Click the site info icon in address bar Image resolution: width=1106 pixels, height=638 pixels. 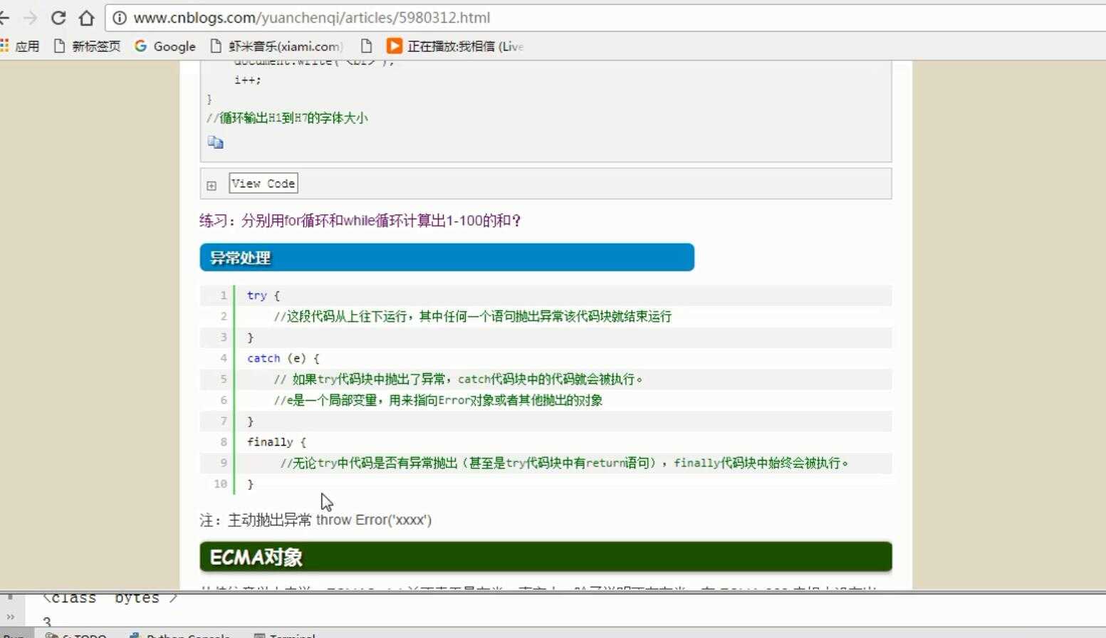120,18
